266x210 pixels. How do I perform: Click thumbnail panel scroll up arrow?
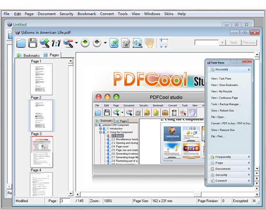tap(71, 61)
